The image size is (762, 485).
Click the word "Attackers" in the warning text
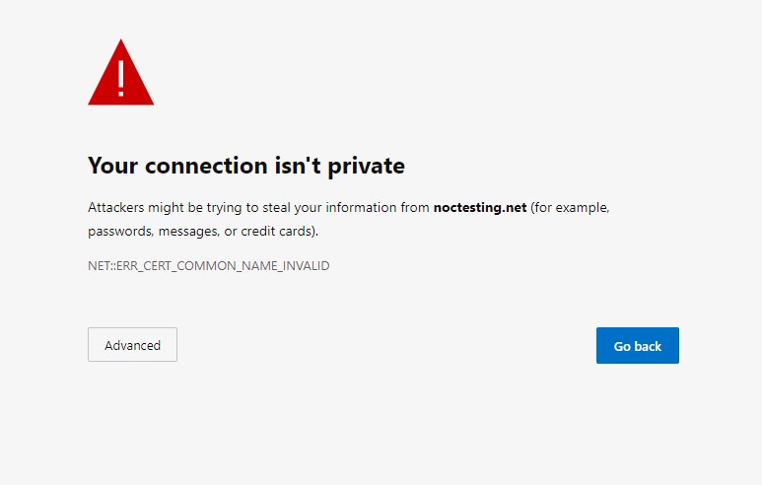(x=116, y=208)
